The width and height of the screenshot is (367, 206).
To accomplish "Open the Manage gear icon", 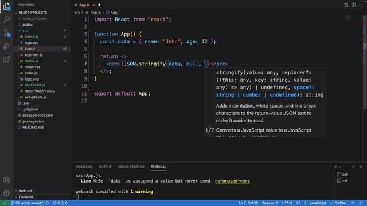I will [6, 193].
